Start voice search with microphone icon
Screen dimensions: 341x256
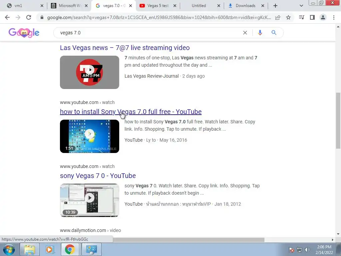(260, 33)
